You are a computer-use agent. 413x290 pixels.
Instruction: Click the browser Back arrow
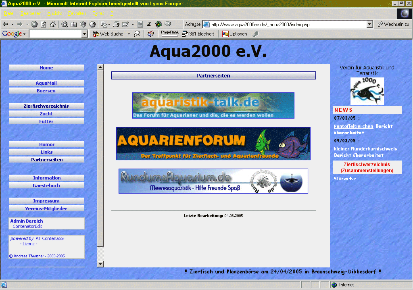[x=5, y=25]
